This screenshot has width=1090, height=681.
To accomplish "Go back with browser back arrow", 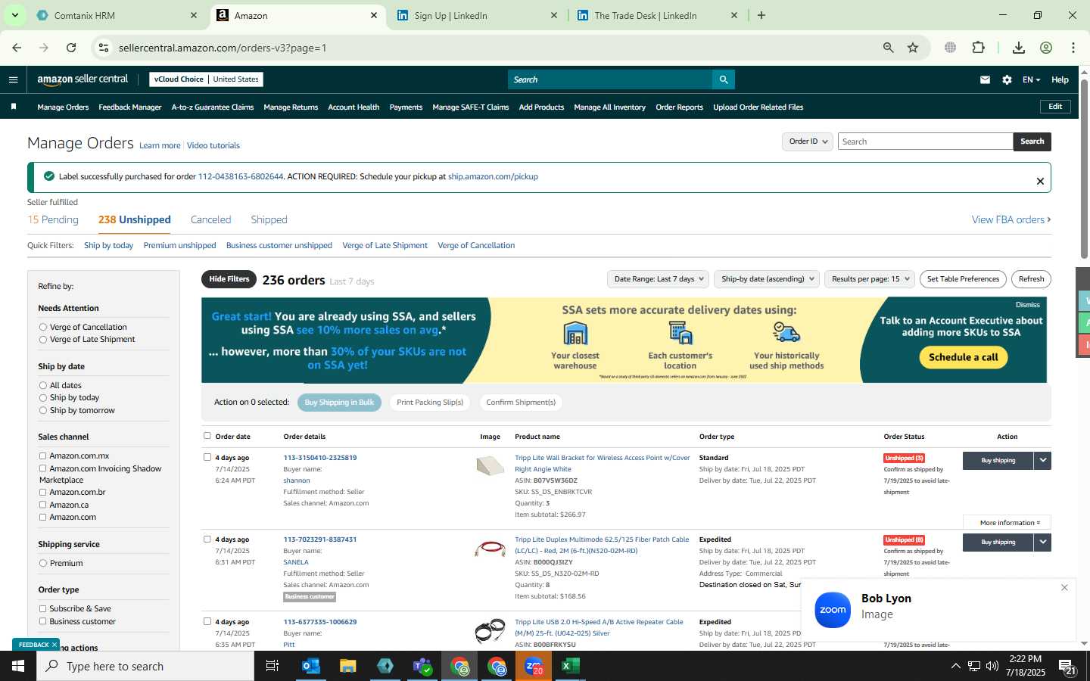I will coord(17,48).
